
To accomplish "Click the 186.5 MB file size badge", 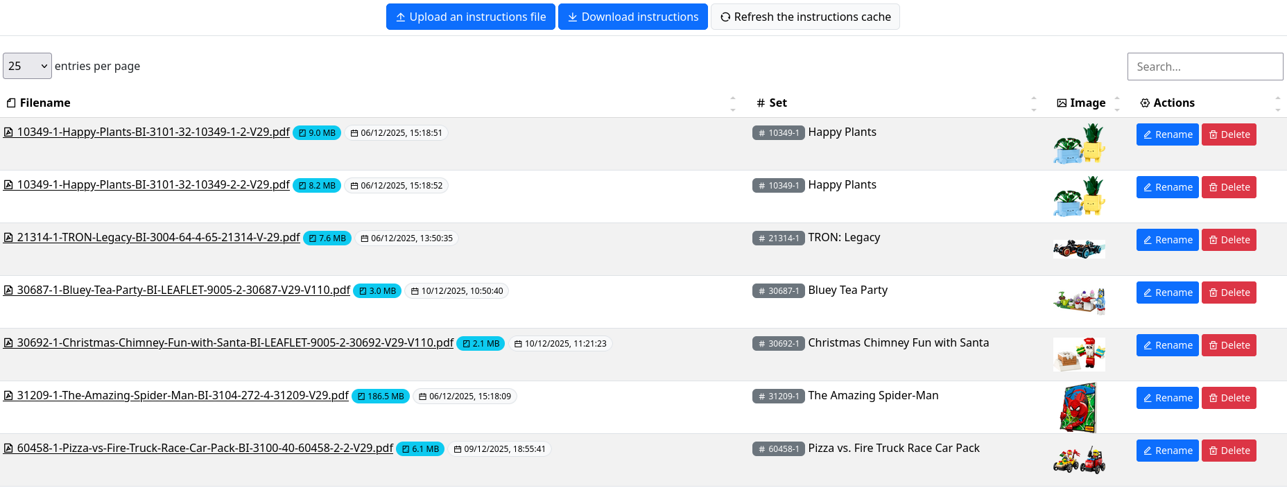I will click(380, 397).
